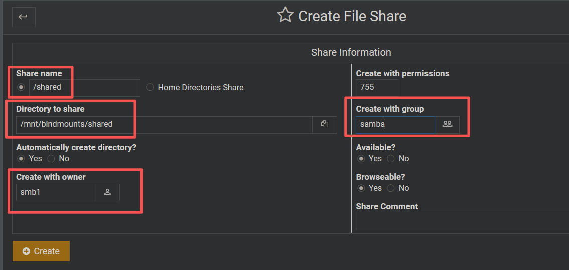569x270 pixels.
Task: Click the back arrow button
Action: pyautogui.click(x=23, y=17)
